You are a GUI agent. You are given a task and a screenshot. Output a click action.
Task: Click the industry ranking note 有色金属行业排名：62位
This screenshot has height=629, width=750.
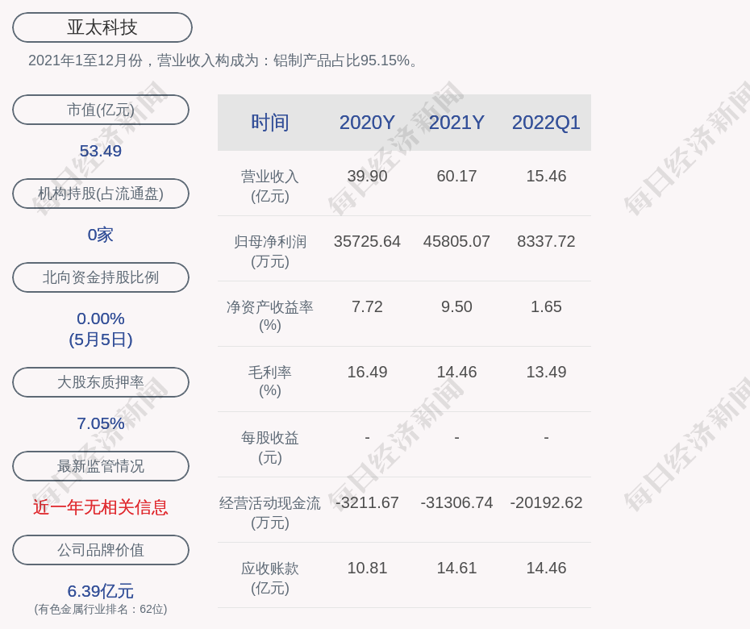click(x=101, y=610)
